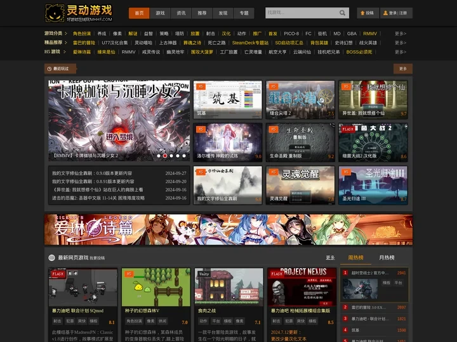Switch to the 月热榜 tab
This screenshot has height=342, width=457.
click(387, 258)
